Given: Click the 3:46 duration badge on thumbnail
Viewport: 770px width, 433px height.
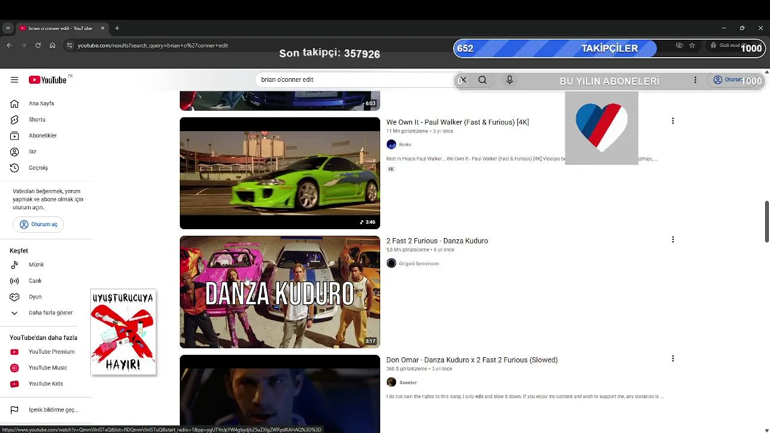Looking at the screenshot, I should 368,222.
